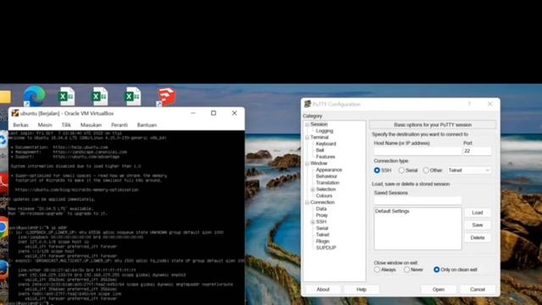Choose Always for close window on exit
Screen dimensions: 542x305
(x=377, y=269)
